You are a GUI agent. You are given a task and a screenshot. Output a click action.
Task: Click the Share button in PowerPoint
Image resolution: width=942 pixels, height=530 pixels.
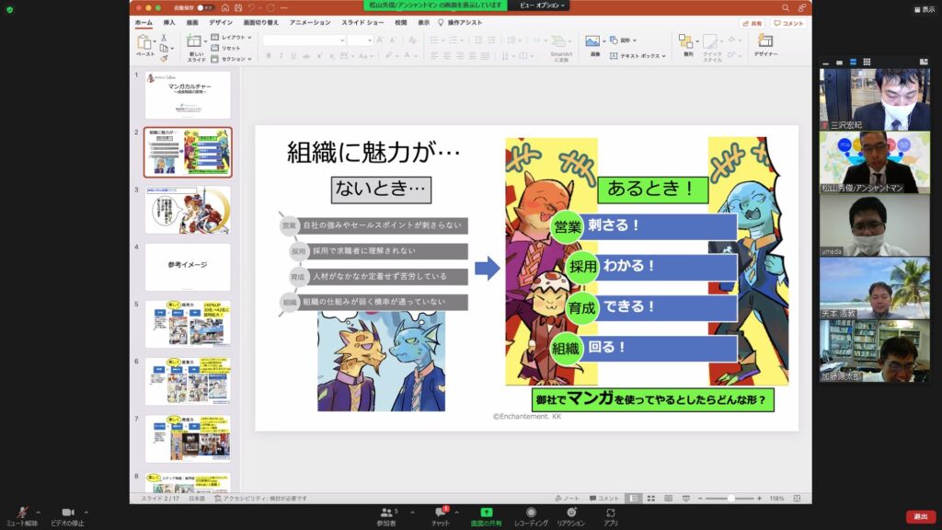point(752,23)
